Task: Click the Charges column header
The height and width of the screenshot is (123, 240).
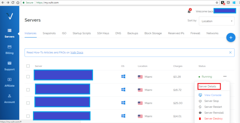Action: 178,66
